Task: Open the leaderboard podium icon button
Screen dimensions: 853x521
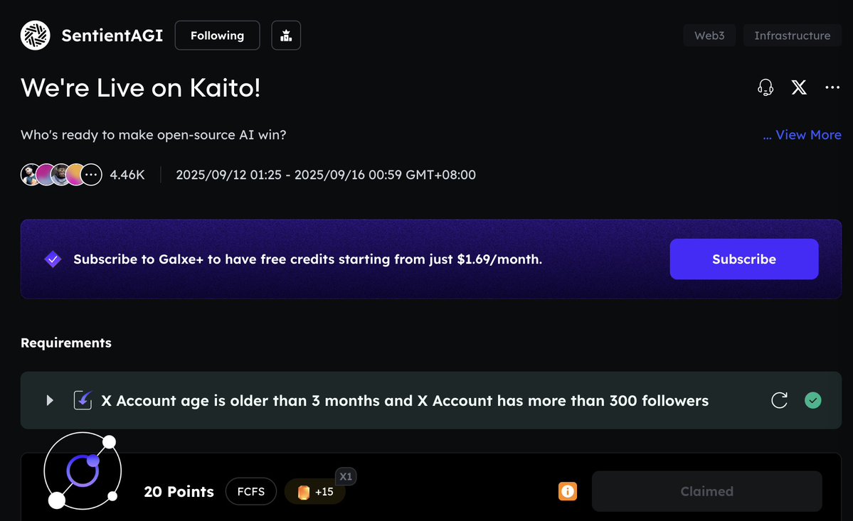Action: tap(286, 36)
